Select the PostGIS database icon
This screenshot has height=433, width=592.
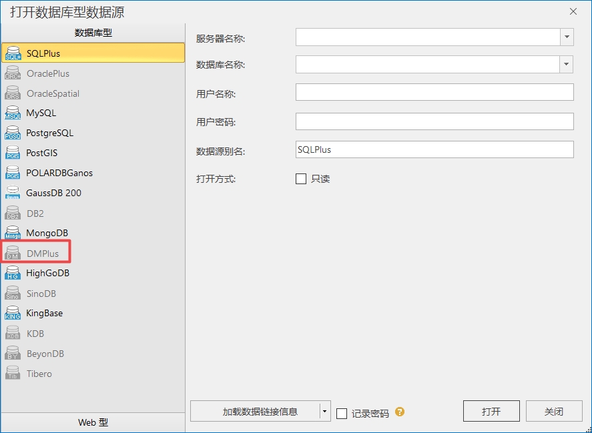click(13, 153)
